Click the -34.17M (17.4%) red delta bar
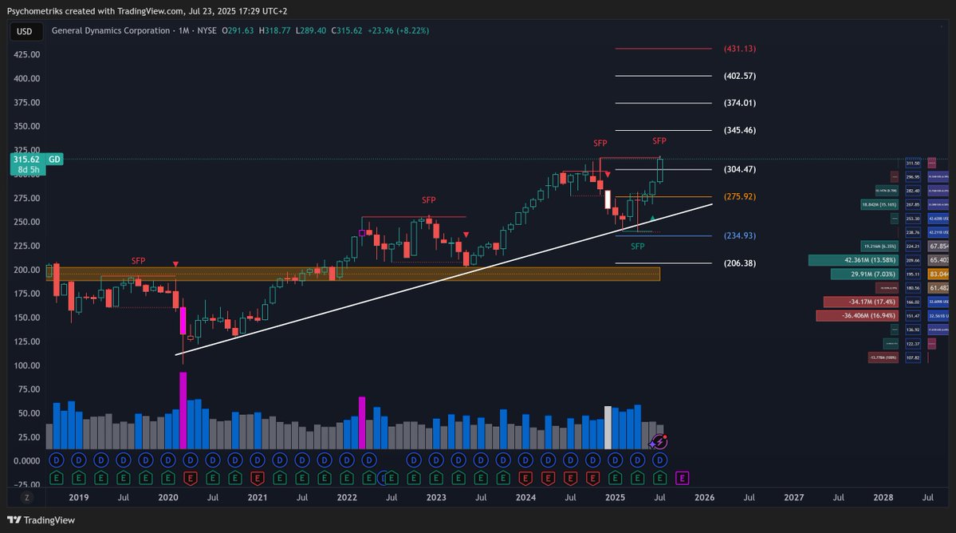Viewport: 956px width, 533px height. [x=860, y=302]
